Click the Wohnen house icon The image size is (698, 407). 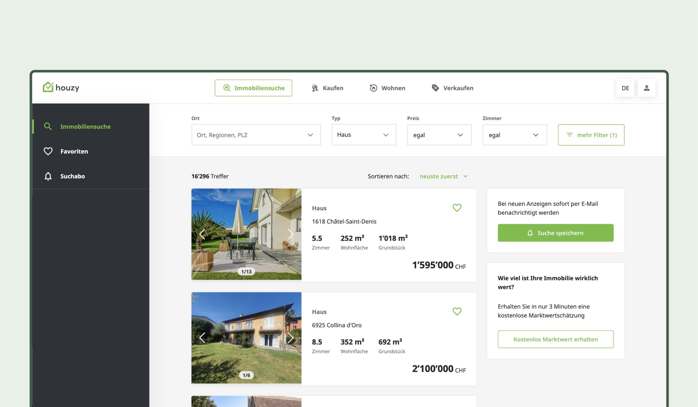pyautogui.click(x=373, y=88)
